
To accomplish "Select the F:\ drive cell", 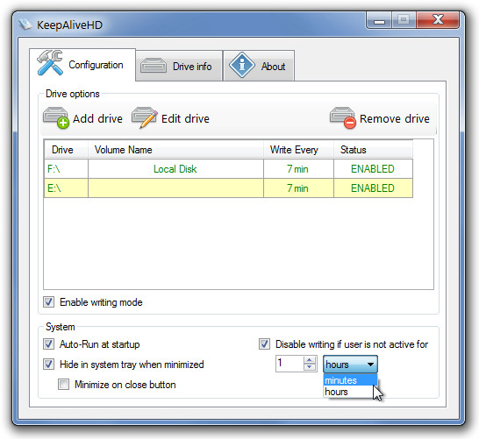I will 67,169.
